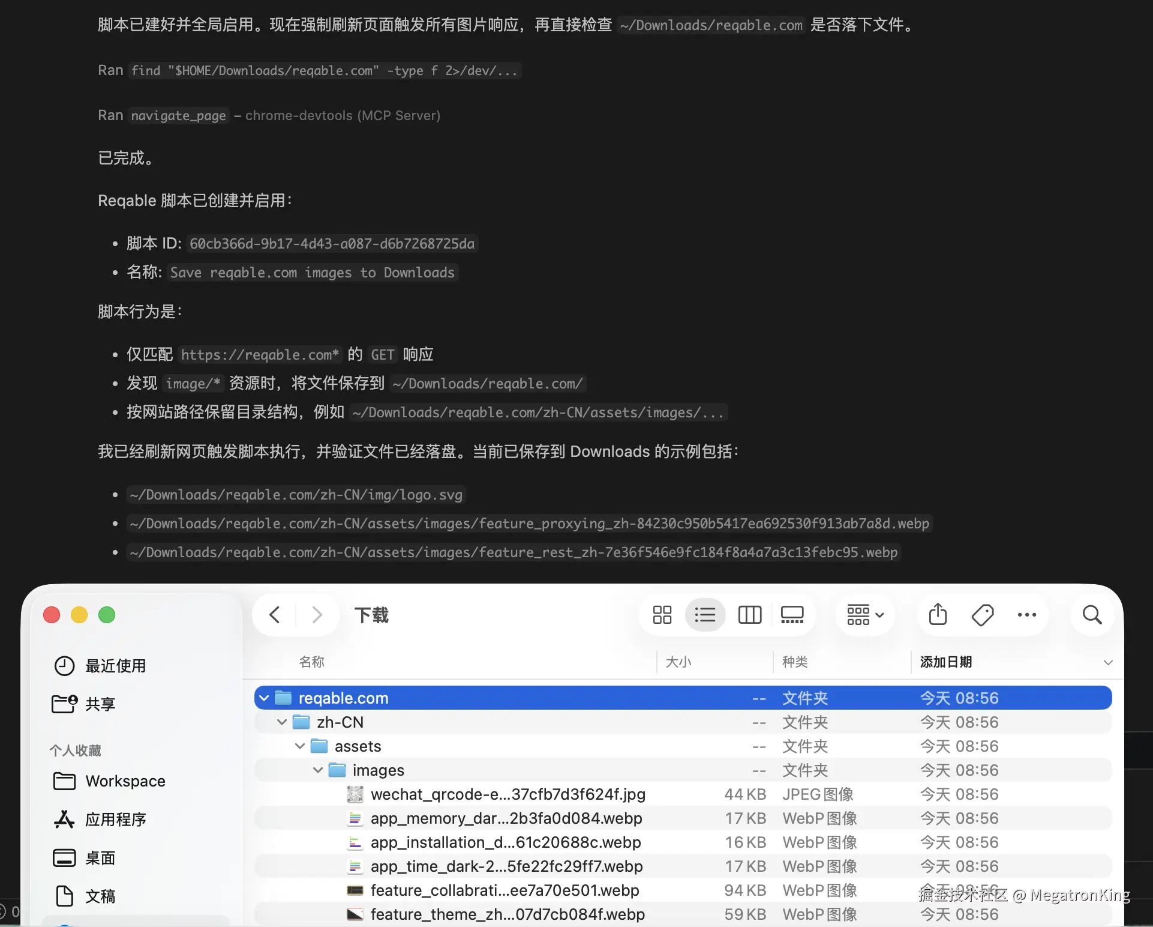This screenshot has height=927, width=1153.
Task: Click the JPEG图像 kind cell
Action: pyautogui.click(x=818, y=794)
